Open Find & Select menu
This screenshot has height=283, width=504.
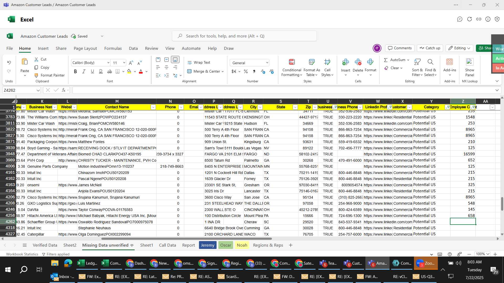[430, 68]
